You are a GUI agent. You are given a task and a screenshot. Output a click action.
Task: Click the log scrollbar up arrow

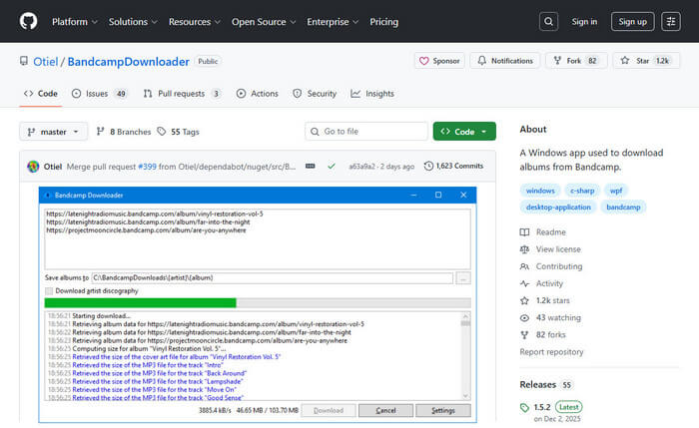click(466, 316)
